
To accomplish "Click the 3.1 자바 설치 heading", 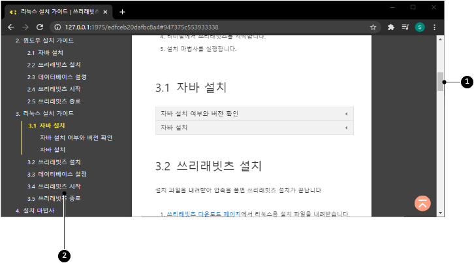I will tap(191, 87).
